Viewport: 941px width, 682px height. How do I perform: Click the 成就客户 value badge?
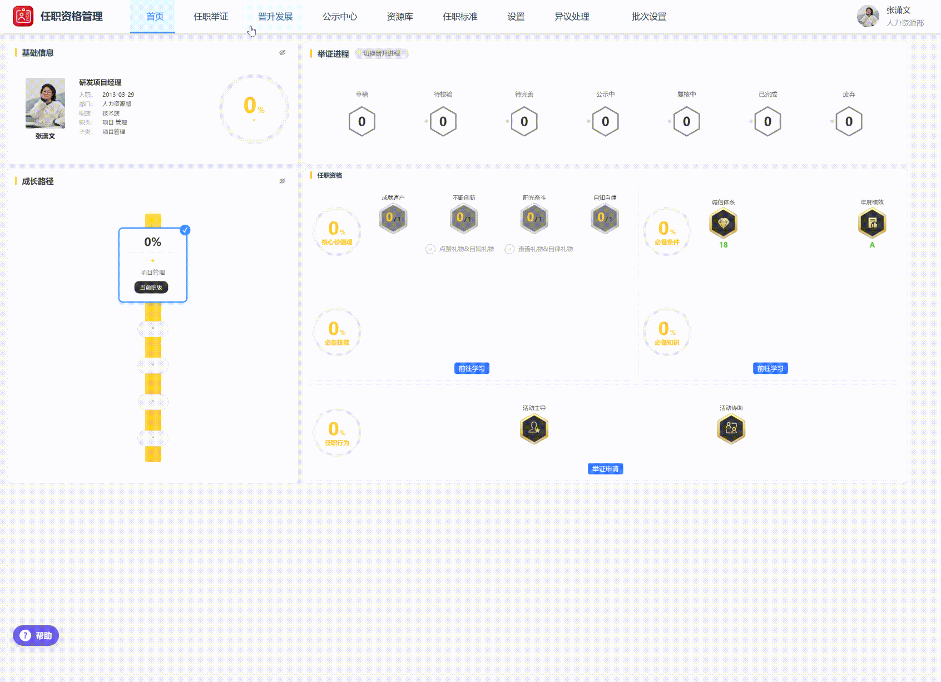(x=393, y=218)
